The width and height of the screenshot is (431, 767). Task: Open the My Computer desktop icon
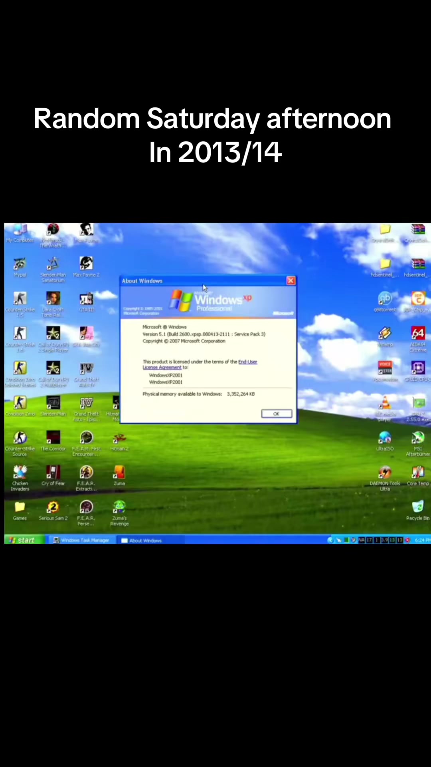click(20, 233)
